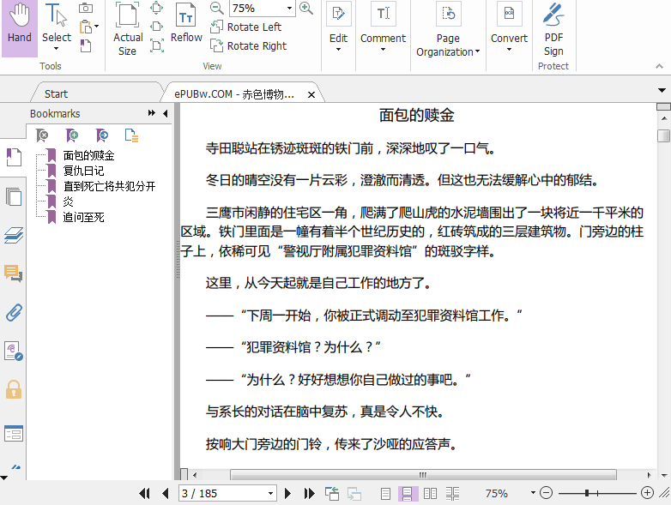Collapse the ribbon with the arrow
The height and width of the screenshot is (505, 671).
pos(659,66)
